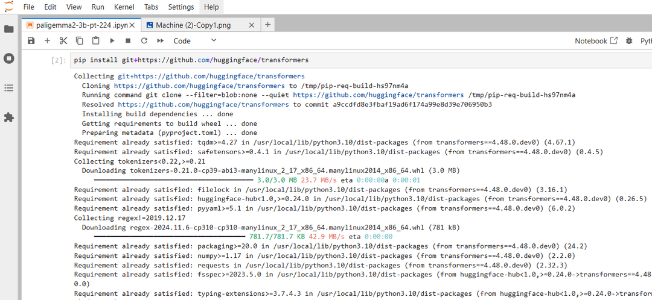
Task: Click the Jupyter logo icon
Action: point(8,6)
